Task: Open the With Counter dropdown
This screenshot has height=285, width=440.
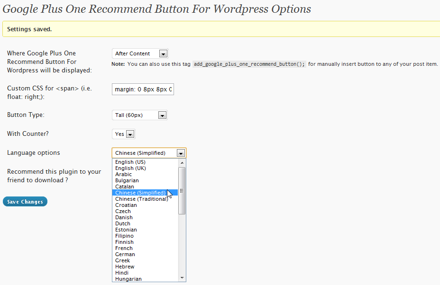Action: pyautogui.click(x=123, y=134)
